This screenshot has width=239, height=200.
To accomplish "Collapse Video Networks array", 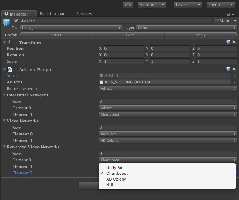I will point(4,121).
